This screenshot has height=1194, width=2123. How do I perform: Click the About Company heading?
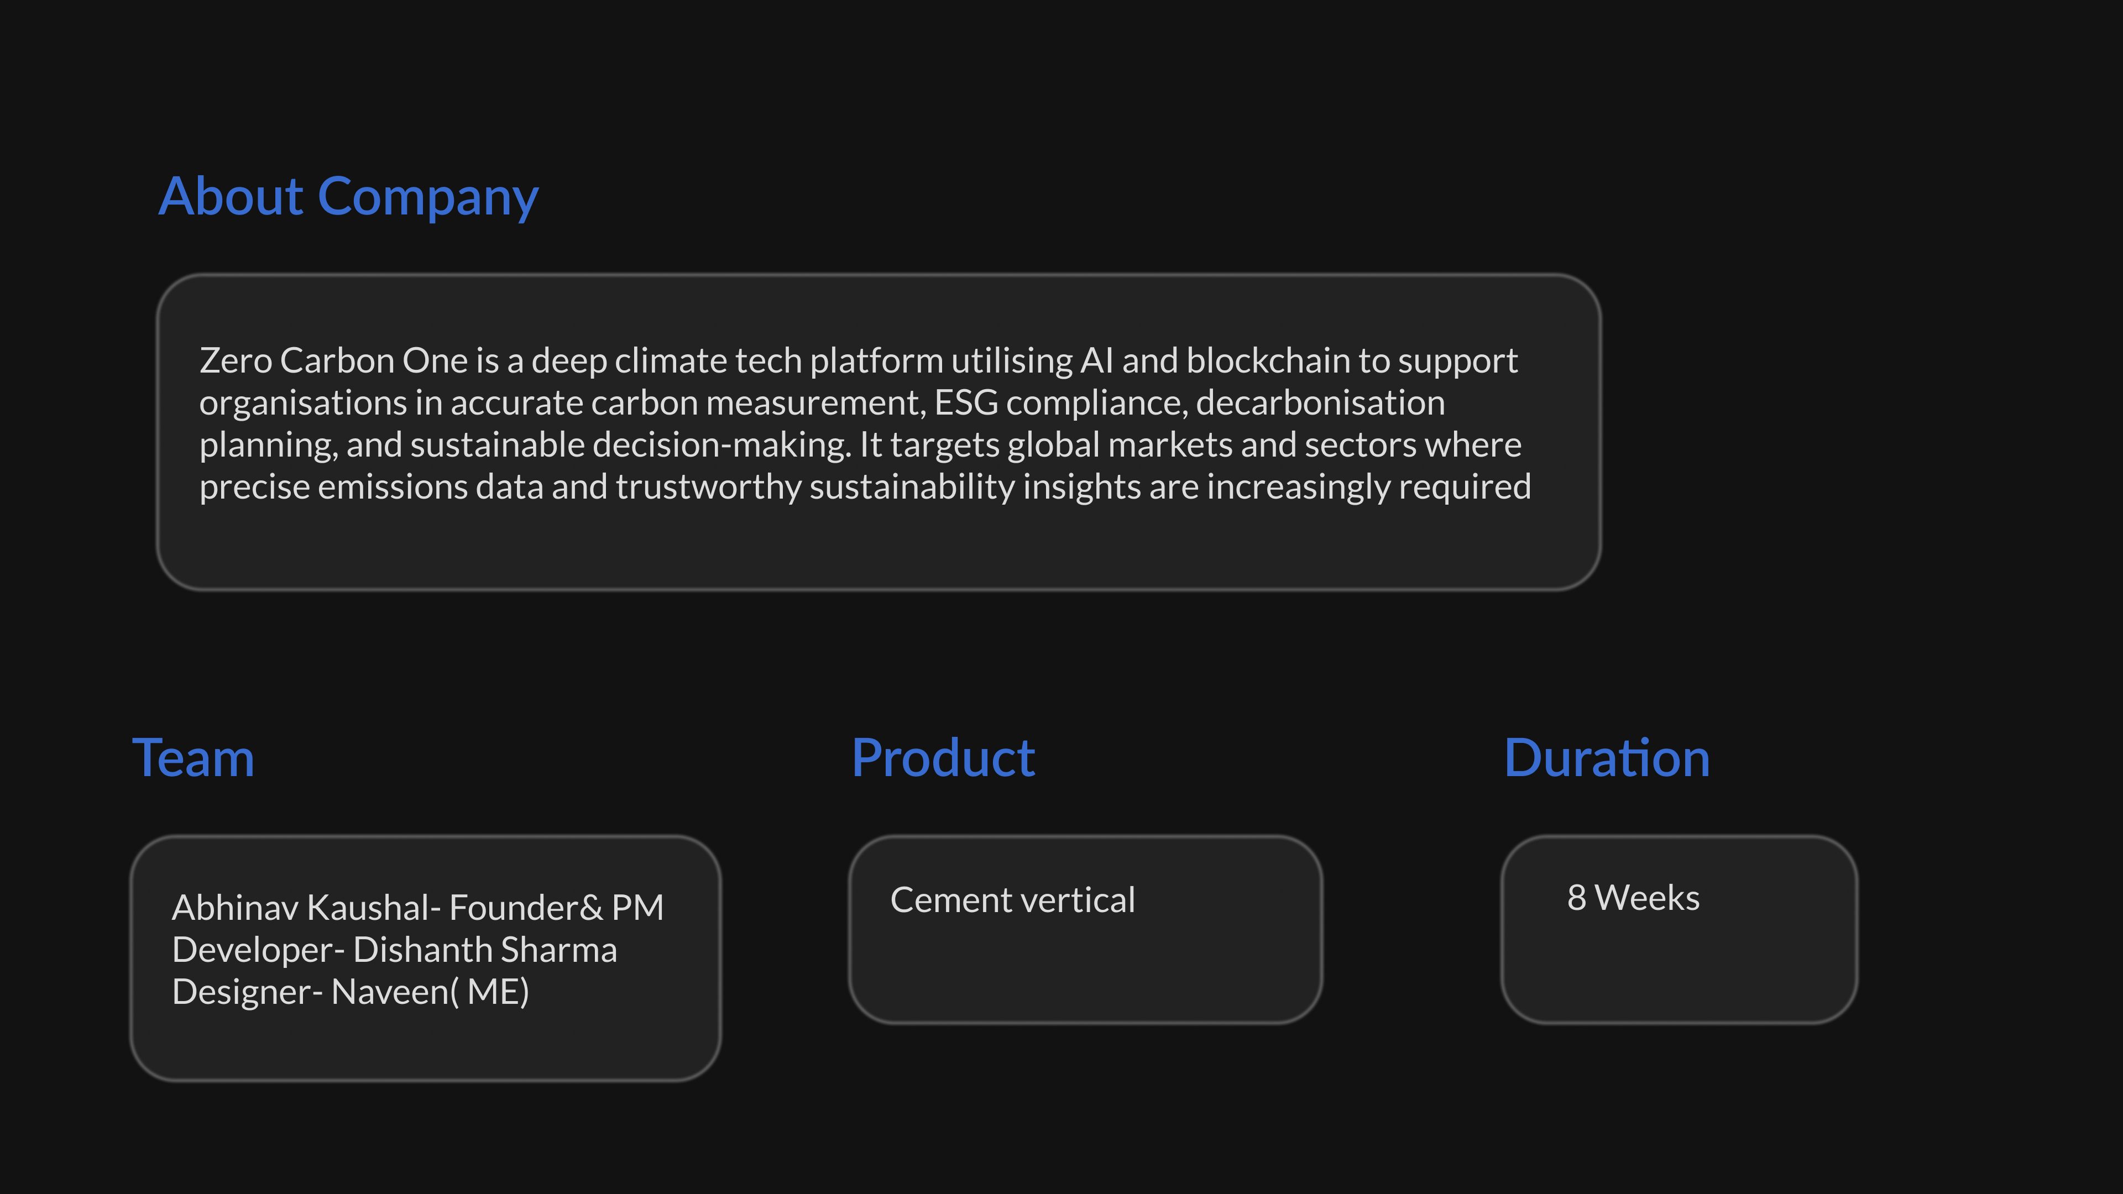[x=348, y=197]
